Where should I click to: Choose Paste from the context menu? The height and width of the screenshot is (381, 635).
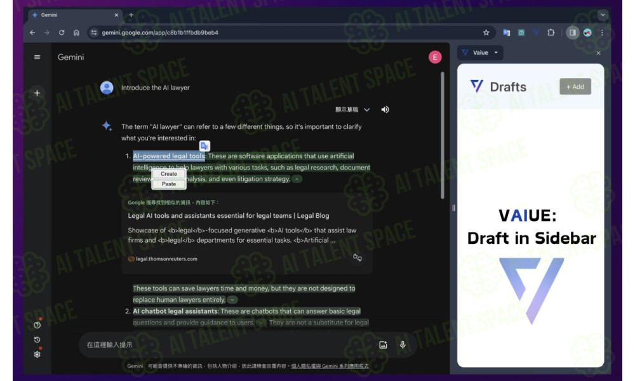click(169, 184)
